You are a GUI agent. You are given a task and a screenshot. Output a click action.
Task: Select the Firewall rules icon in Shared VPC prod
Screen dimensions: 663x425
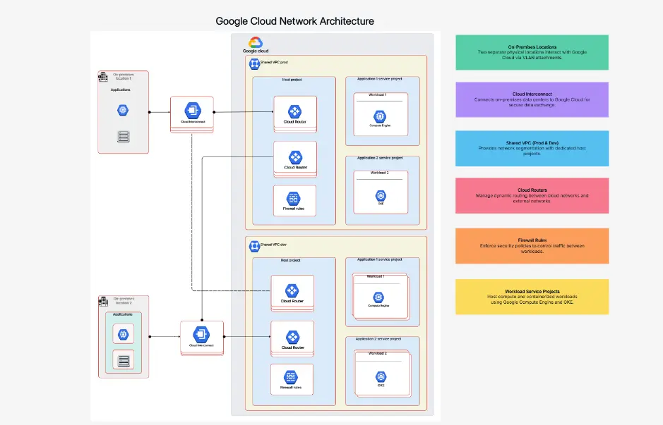294,198
